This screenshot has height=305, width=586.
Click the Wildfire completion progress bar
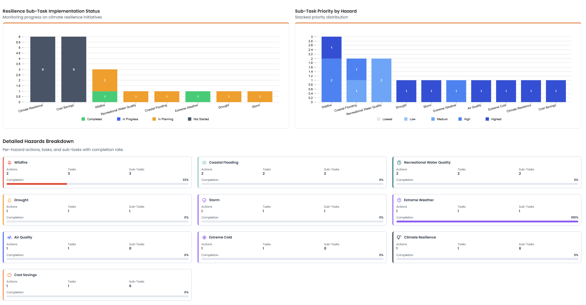98,184
